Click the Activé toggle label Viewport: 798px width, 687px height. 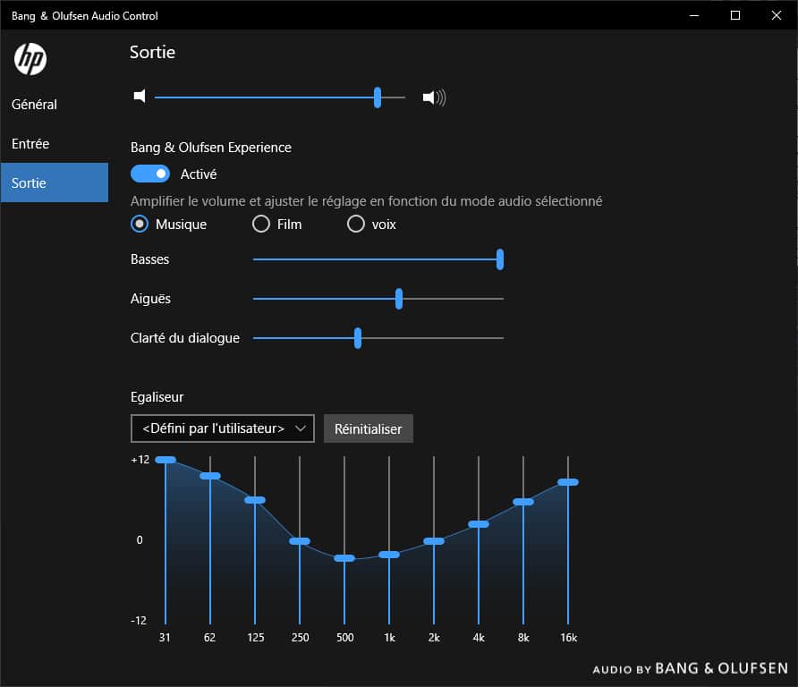click(x=199, y=174)
